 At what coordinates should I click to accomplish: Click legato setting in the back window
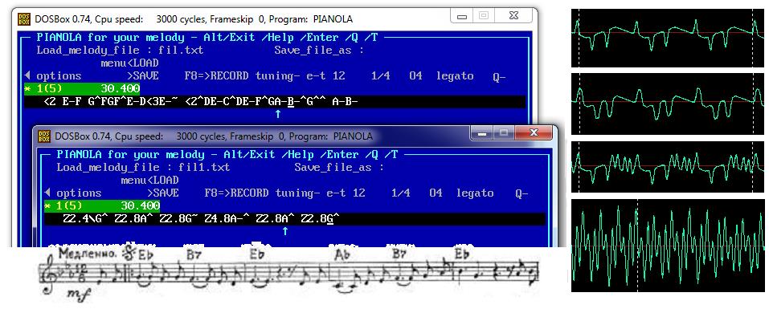coord(455,76)
